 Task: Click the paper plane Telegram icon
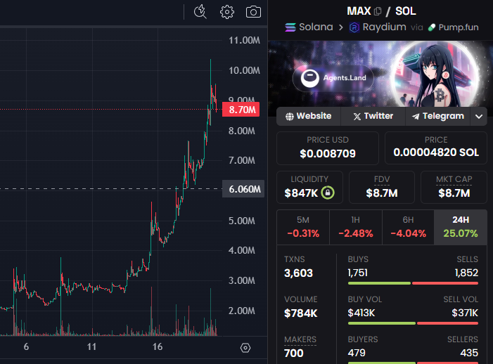tap(416, 117)
